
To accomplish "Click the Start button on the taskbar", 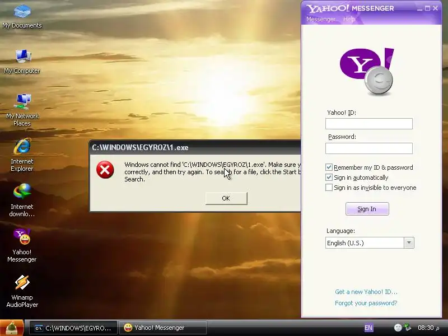I will [x=12, y=328].
